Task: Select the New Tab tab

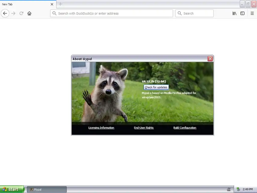Action: point(28,4)
